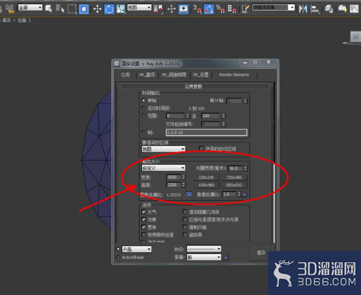
Task: Switch to the VR_设置 tab
Action: [x=201, y=75]
